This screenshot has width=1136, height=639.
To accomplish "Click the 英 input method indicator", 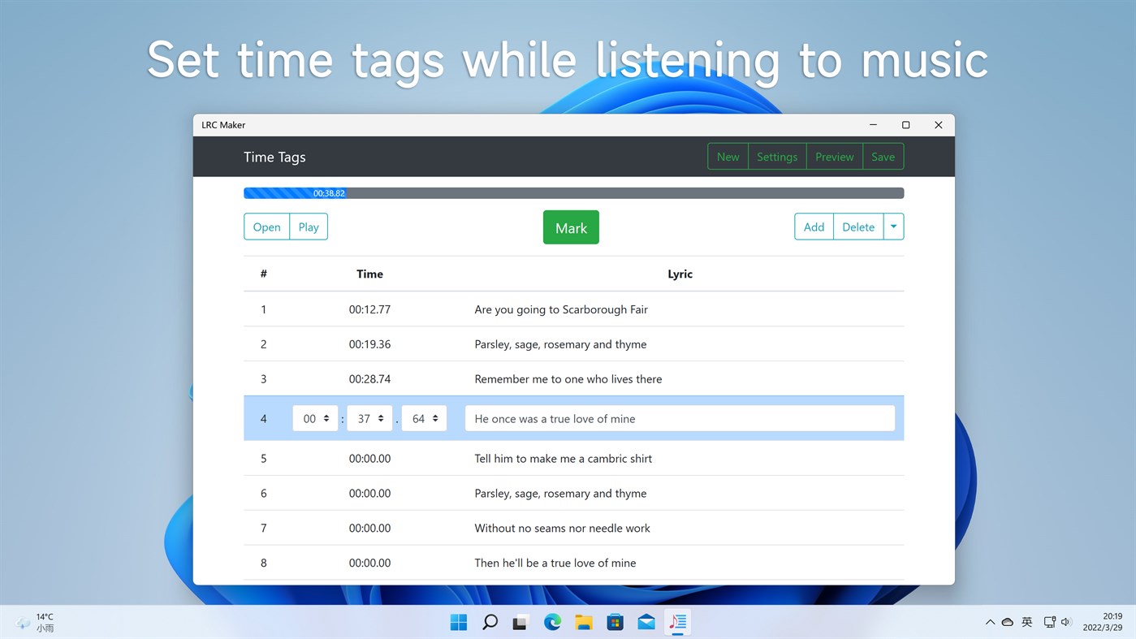I will [x=1026, y=622].
